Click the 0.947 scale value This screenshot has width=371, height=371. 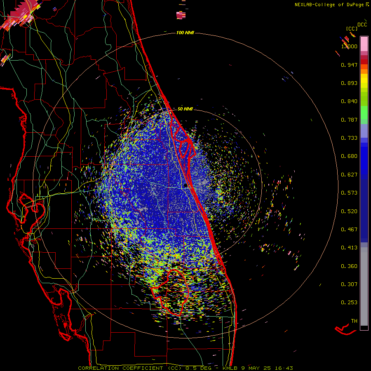[x=349, y=65]
